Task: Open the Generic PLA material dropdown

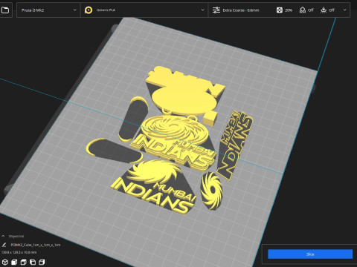Action: 144,10
